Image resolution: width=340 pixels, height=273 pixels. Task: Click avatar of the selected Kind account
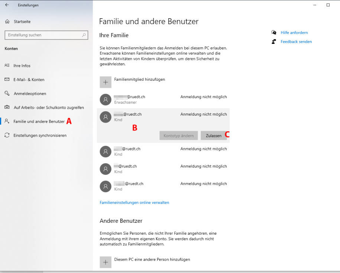(x=106, y=117)
